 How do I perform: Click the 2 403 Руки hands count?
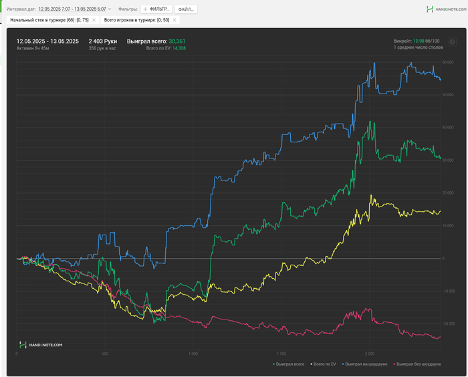pos(103,41)
